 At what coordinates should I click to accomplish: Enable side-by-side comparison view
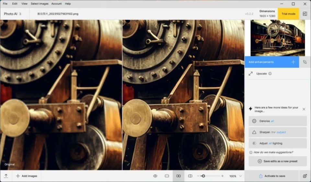(179, 176)
